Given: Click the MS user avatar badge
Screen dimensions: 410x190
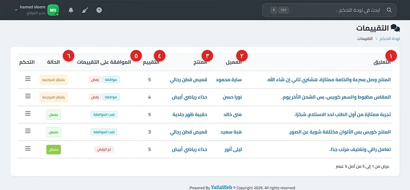Looking at the screenshot, I should pos(53,10).
